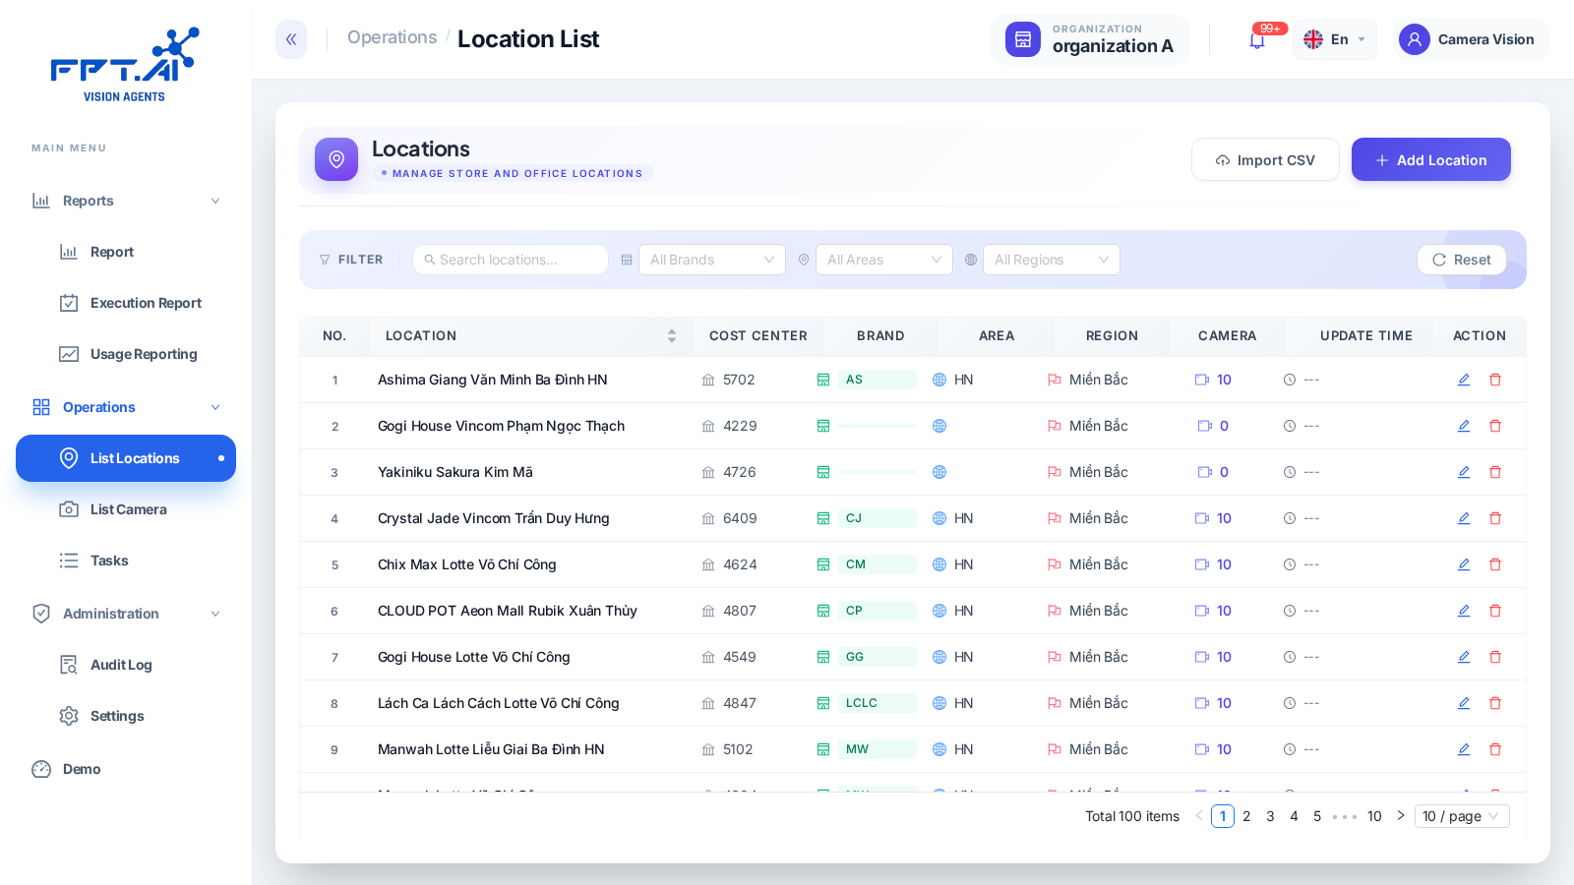Edit the Gogi House Vincom Phạm Ngọc Thạch row
The width and height of the screenshot is (1574, 885).
1464,426
